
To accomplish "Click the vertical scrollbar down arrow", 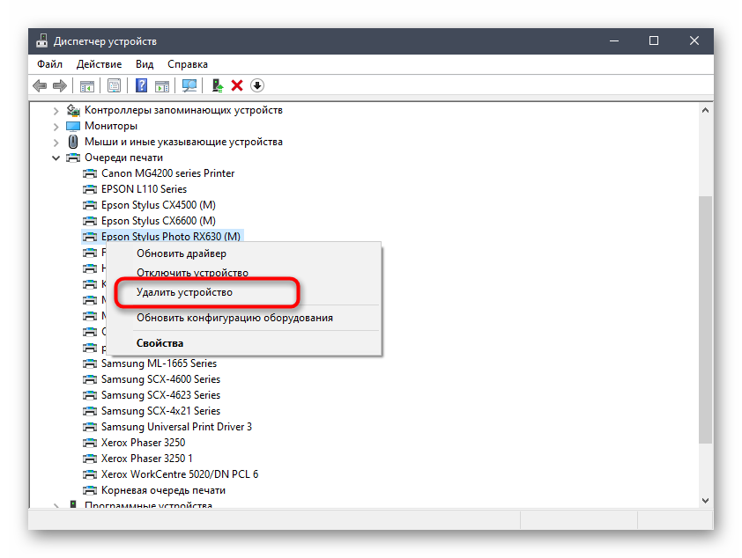I will (705, 500).
